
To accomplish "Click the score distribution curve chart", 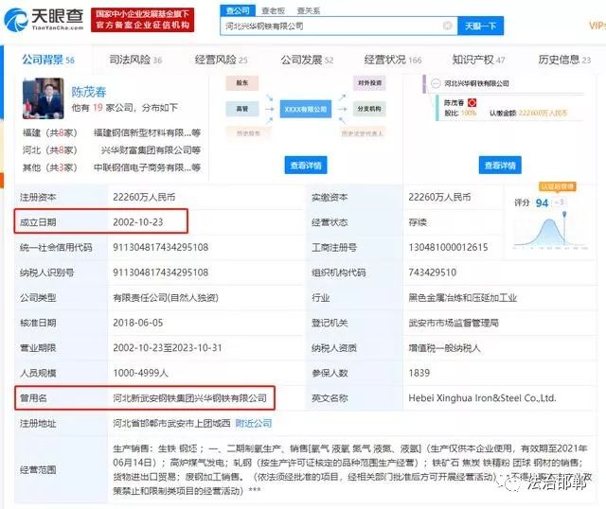I will point(551,230).
